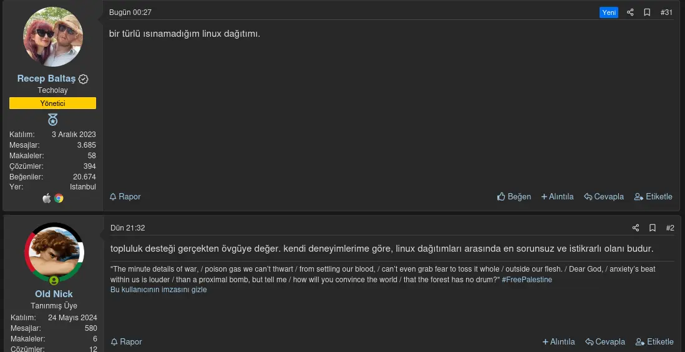Screen dimensions: 685x352
Task: Click the medal icon under Yönetici
Action: point(52,120)
